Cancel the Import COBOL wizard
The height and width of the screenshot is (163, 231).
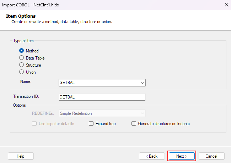pyautogui.click(x=211, y=156)
